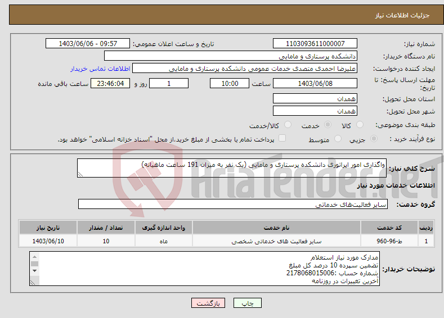Click اطلاعات خدمات مورد نیاز heading

[x=396, y=185]
